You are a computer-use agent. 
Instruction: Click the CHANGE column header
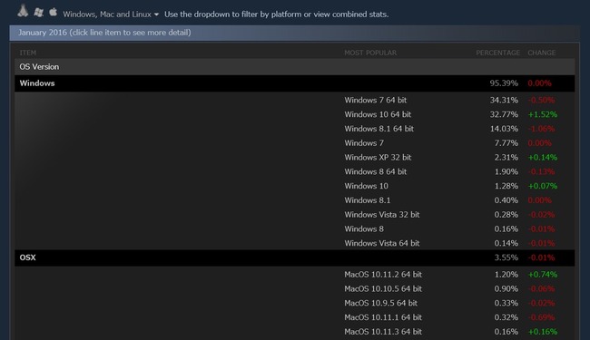pyautogui.click(x=542, y=53)
